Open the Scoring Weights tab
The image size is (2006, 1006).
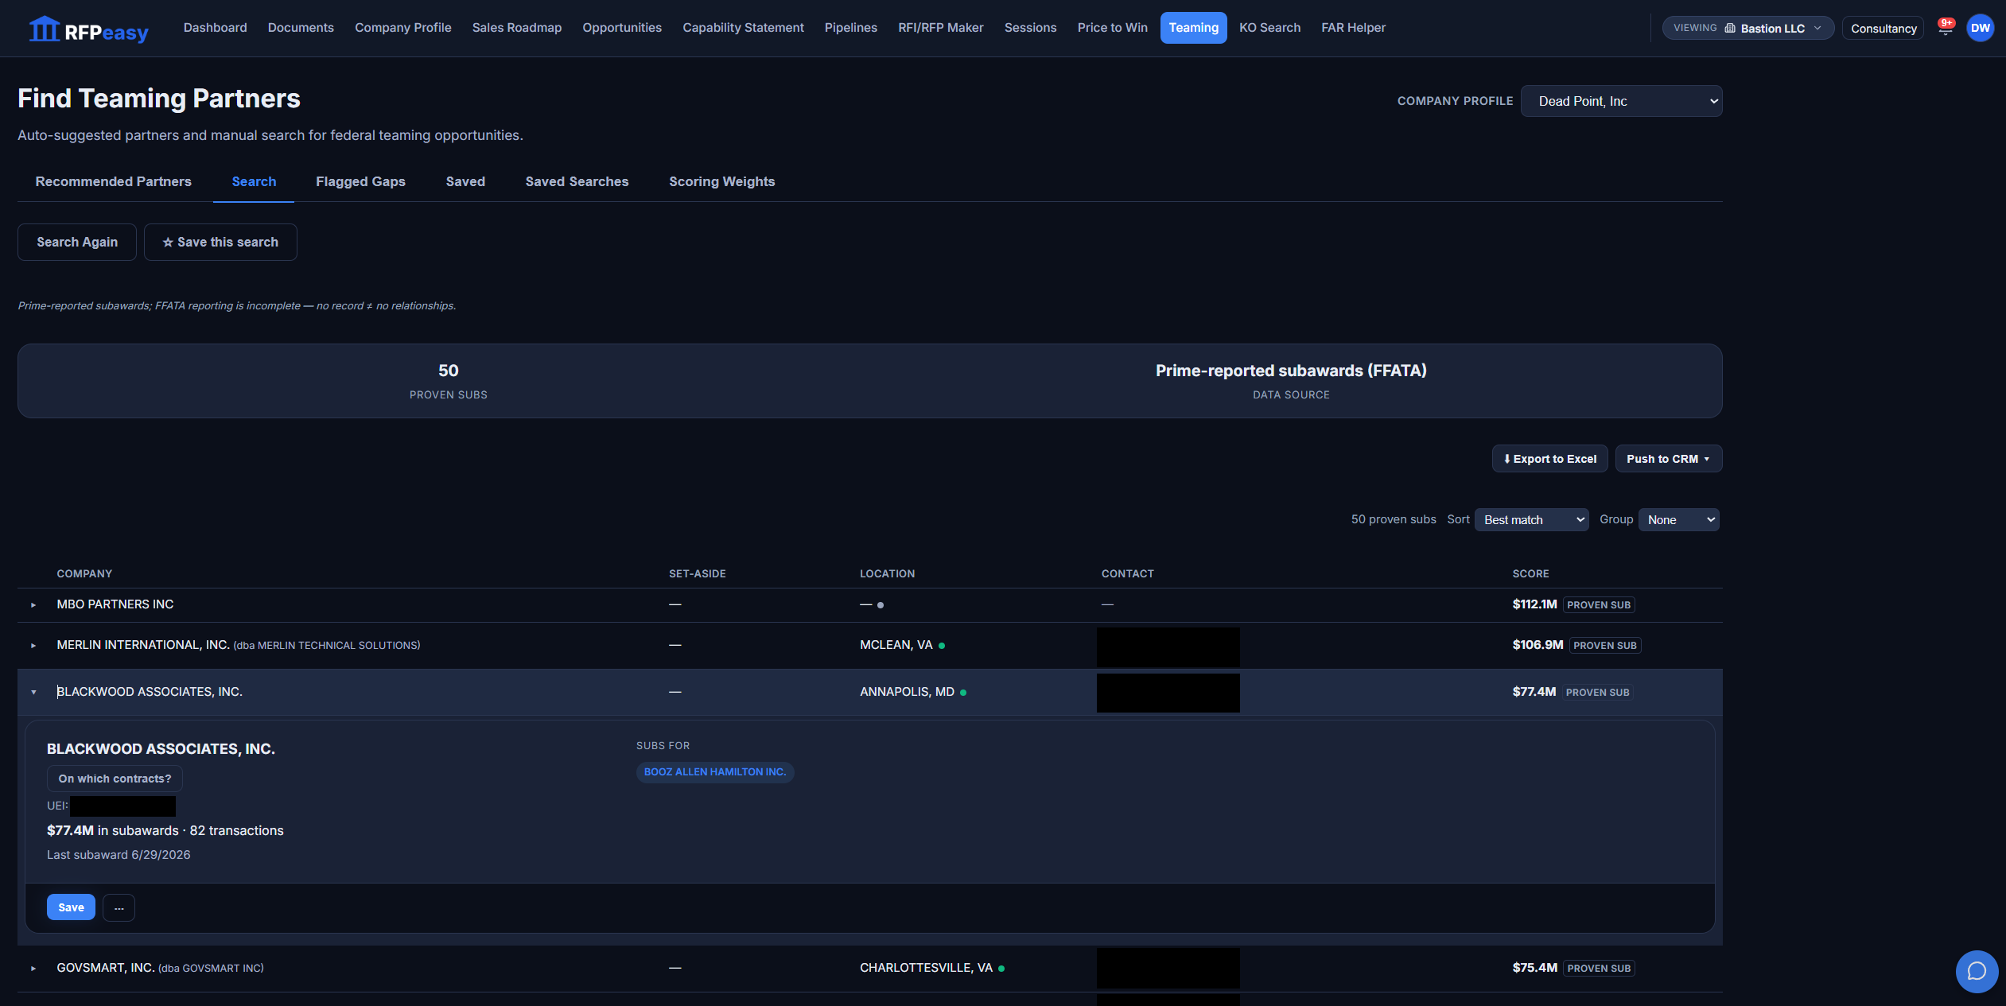721,181
